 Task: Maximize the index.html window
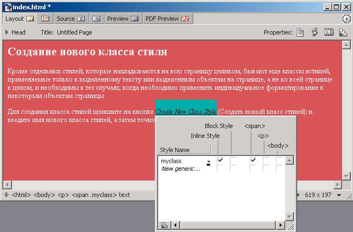pos(337,7)
